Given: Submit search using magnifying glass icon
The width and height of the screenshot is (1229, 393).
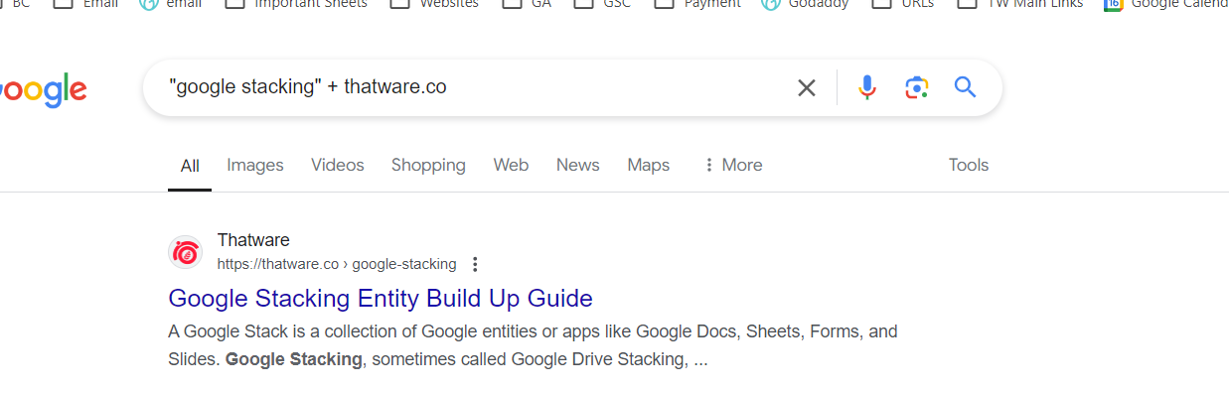Looking at the screenshot, I should (965, 87).
